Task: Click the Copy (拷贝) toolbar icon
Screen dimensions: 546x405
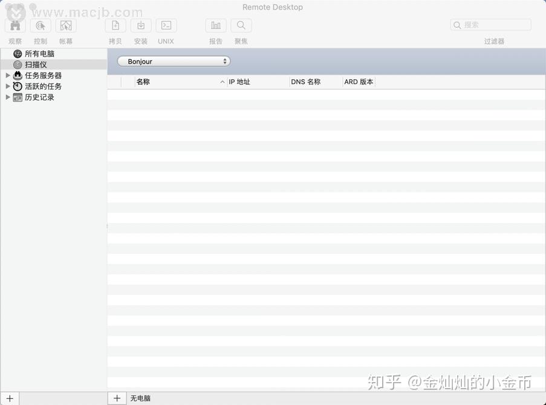Action: coord(115,25)
